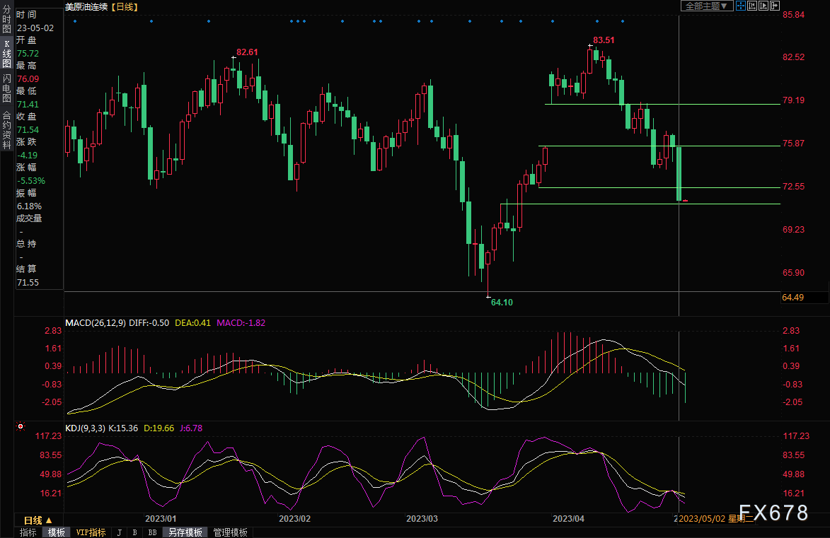This screenshot has width=830, height=538.
Task: Click the J:6.78 KDJ value label
Action: (x=191, y=428)
